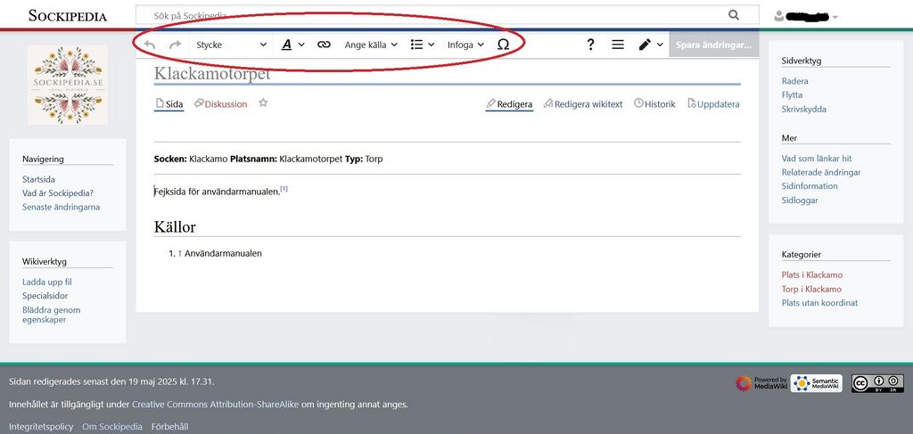Expand the Infoga insert menu
Image resolution: width=913 pixels, height=434 pixels.
tap(465, 45)
